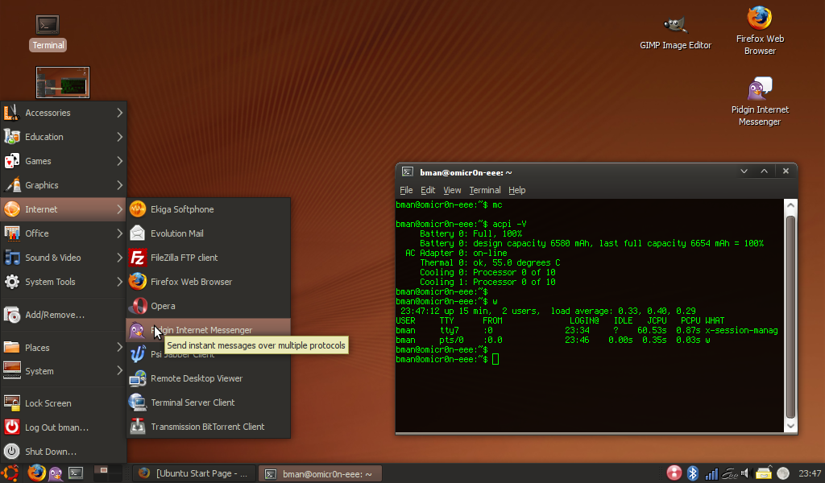Choose Shut Down... in the main menu
Image resolution: width=825 pixels, height=483 pixels.
coord(63,452)
